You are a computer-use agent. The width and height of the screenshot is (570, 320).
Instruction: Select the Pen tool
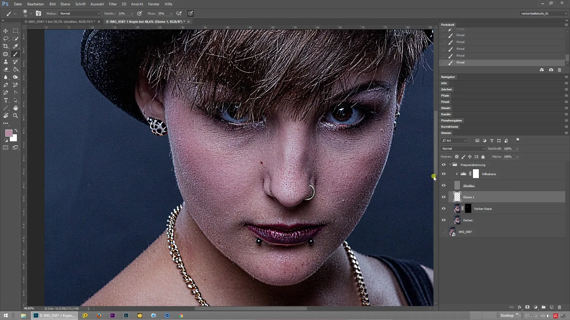6,85
